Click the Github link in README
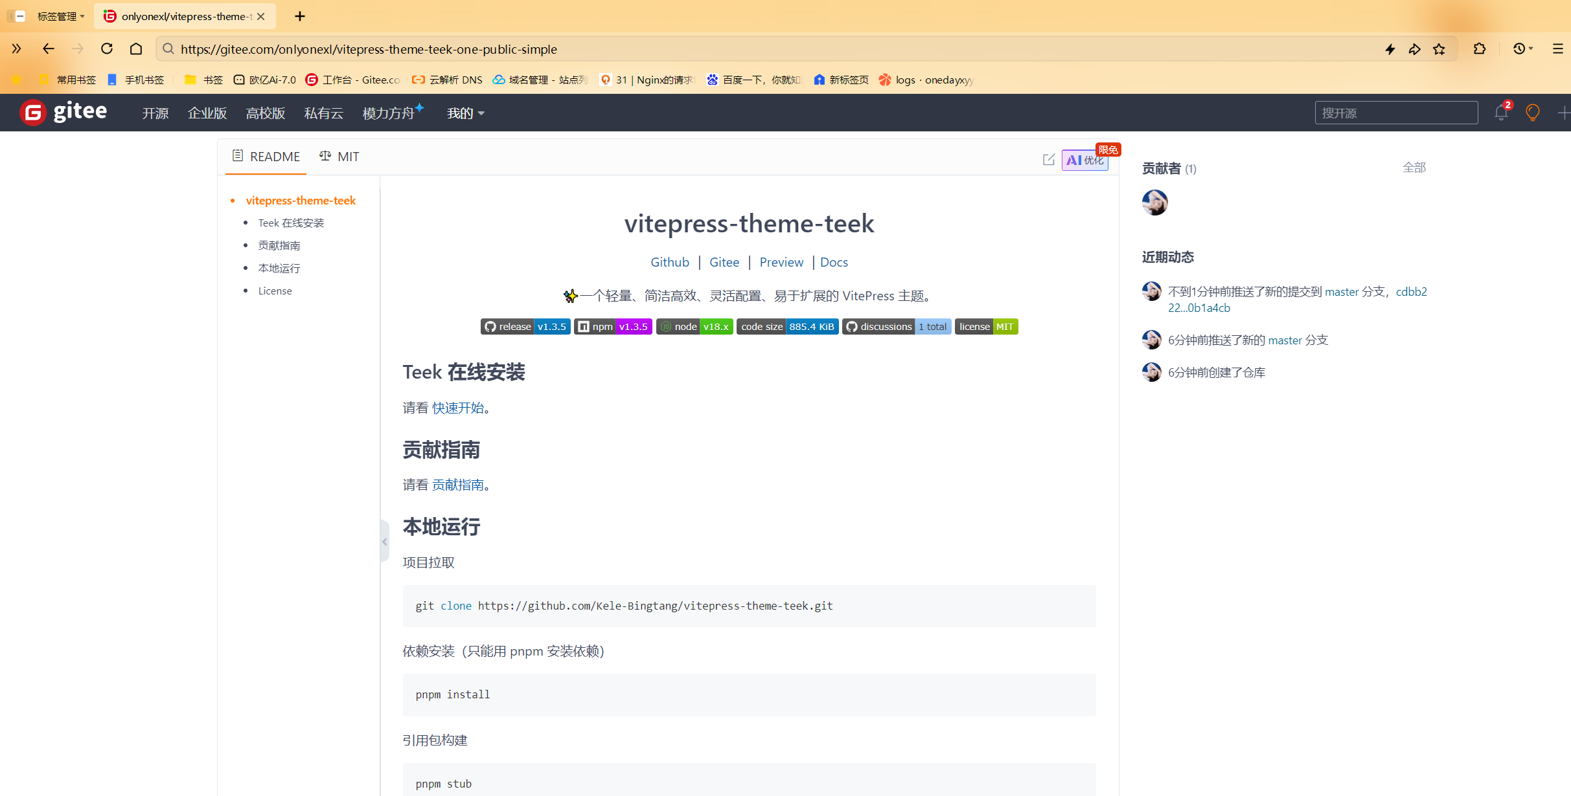The width and height of the screenshot is (1571, 796). click(x=670, y=262)
